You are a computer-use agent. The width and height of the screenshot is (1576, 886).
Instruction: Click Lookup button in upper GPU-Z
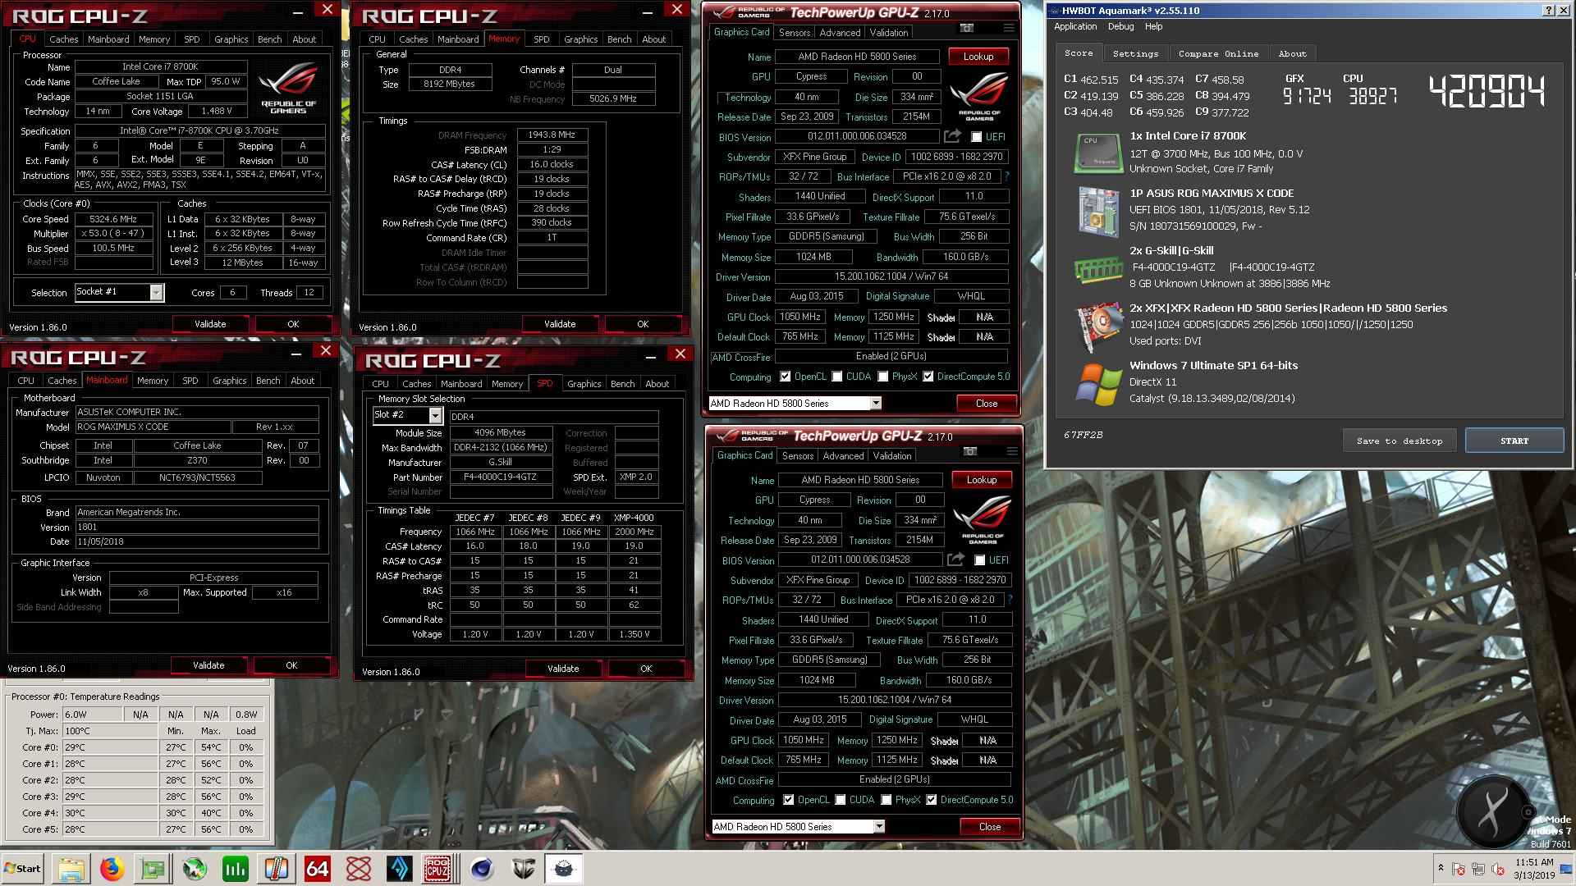click(x=978, y=57)
